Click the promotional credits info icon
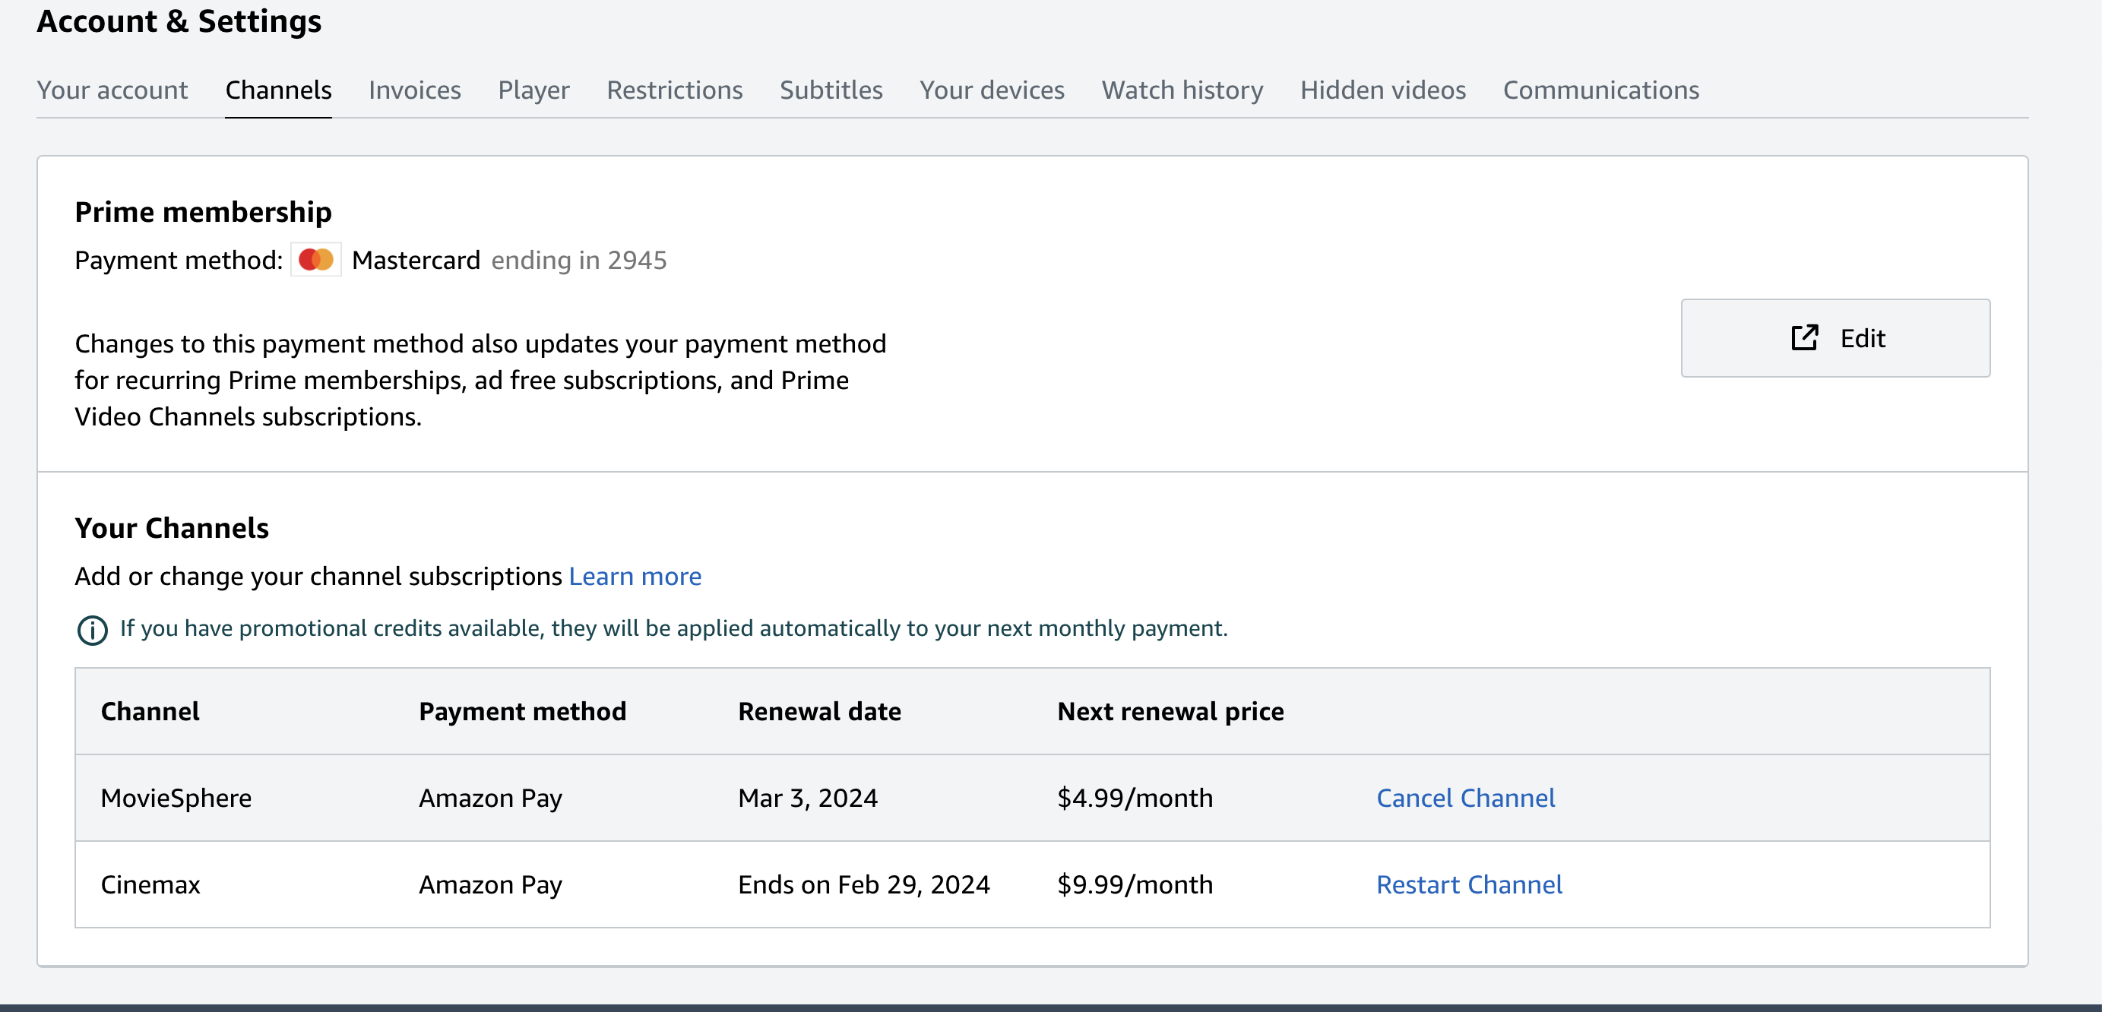This screenshot has width=2102, height=1012. point(92,630)
